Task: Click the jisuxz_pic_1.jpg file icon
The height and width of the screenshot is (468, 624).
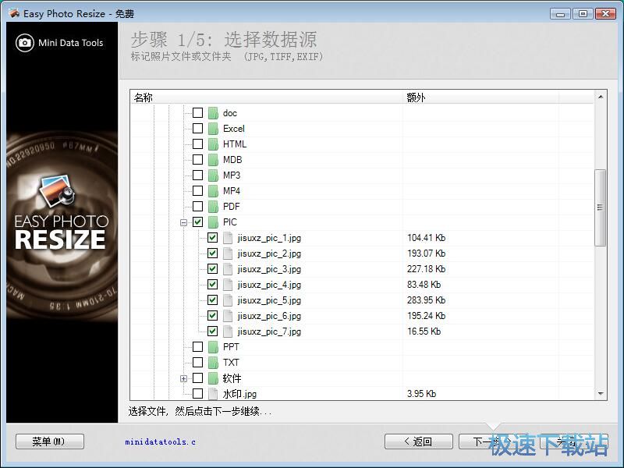Action: (x=228, y=238)
